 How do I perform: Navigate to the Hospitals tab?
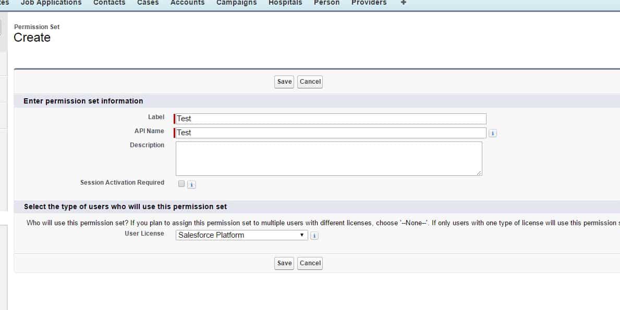285,3
